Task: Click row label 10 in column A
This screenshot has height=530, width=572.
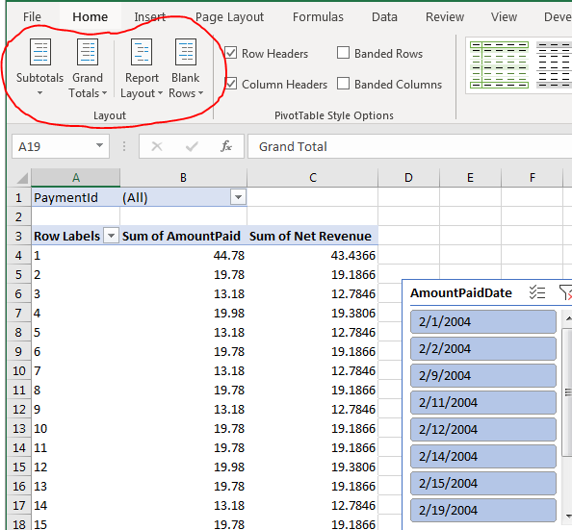Action: coord(75,428)
